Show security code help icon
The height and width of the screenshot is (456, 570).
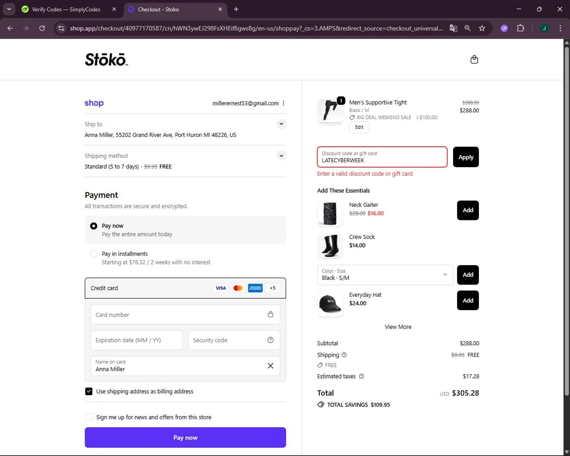[271, 340]
